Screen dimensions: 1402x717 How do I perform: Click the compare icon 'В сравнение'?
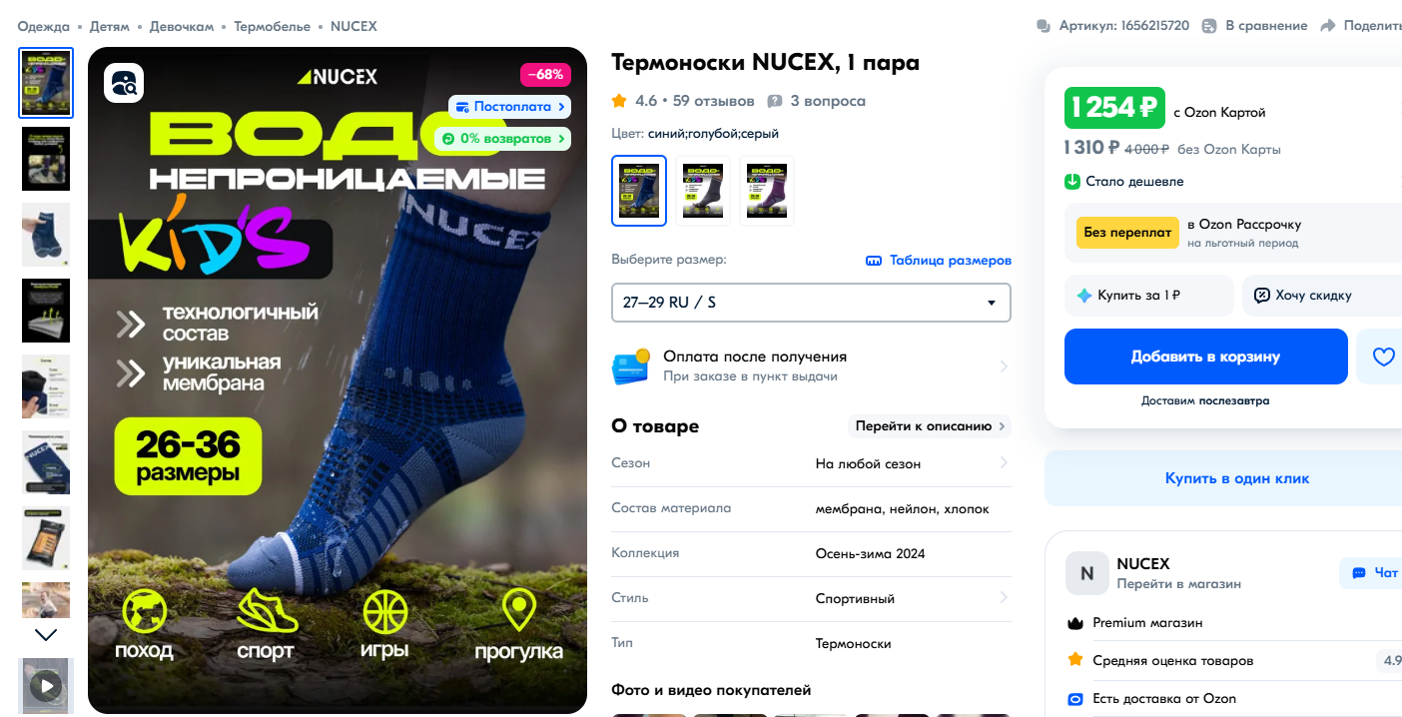(1209, 26)
